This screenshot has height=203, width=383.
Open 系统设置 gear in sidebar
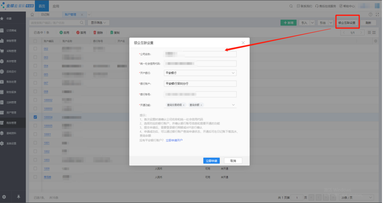pos(2,143)
